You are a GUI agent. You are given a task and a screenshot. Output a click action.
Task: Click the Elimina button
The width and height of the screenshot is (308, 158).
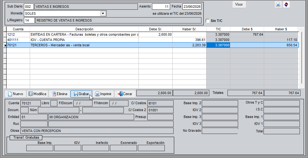[x=59, y=94]
